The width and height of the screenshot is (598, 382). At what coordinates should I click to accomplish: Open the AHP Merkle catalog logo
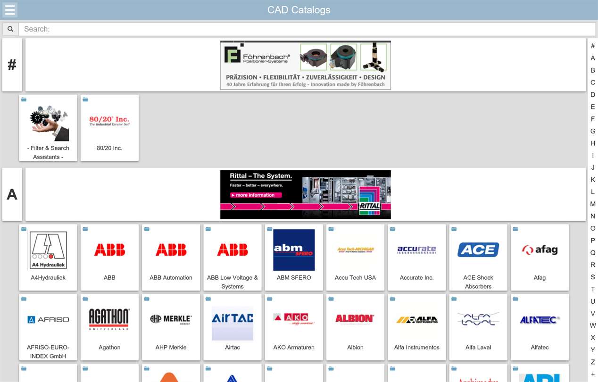pyautogui.click(x=171, y=320)
